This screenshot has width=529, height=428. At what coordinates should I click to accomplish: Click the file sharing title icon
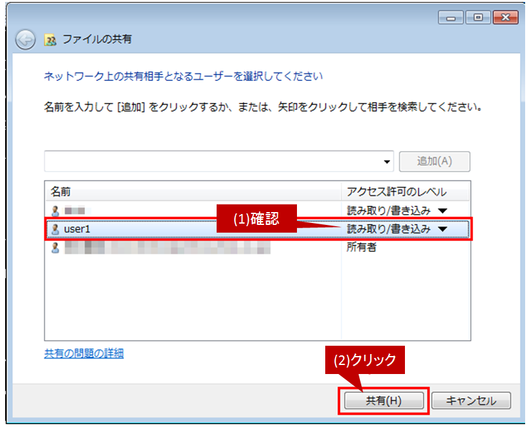[x=50, y=40]
